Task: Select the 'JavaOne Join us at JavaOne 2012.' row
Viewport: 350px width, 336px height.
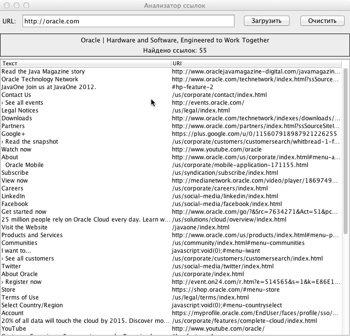Action: tap(171, 87)
